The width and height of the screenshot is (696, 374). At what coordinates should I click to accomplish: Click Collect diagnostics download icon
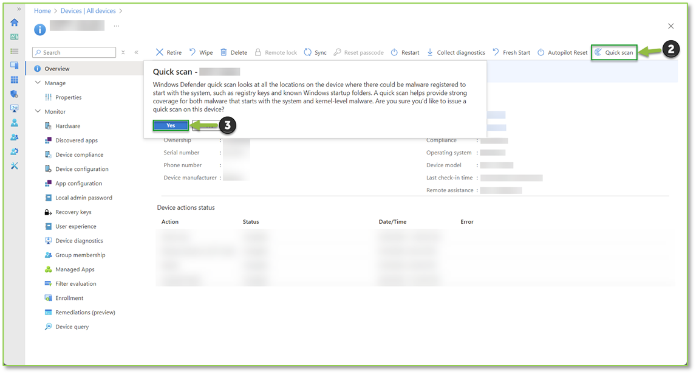pyautogui.click(x=430, y=52)
